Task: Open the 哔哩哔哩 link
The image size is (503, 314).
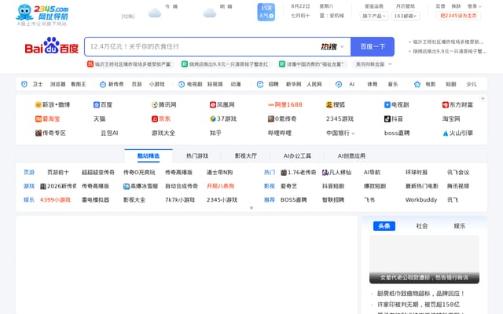Action: click(x=280, y=133)
